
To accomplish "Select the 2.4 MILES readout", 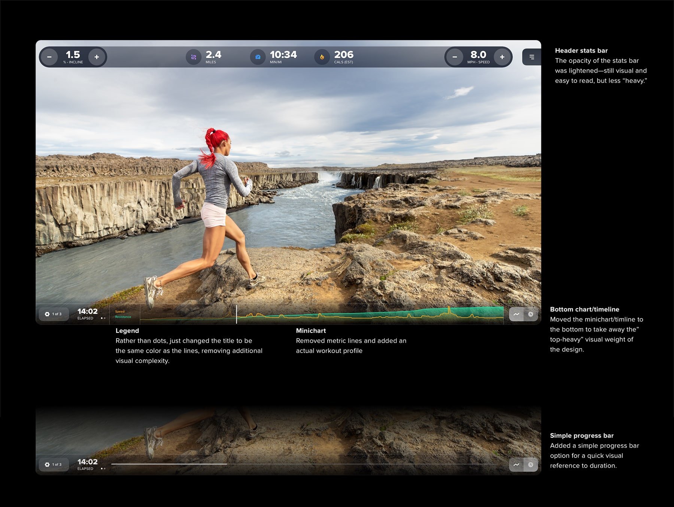I will pos(213,57).
